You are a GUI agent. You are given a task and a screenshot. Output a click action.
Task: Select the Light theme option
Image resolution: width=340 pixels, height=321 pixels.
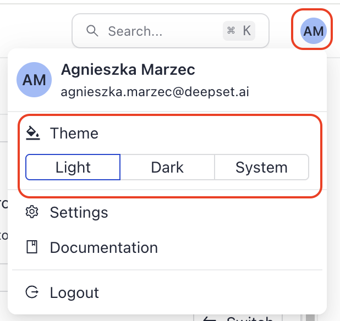click(x=73, y=167)
